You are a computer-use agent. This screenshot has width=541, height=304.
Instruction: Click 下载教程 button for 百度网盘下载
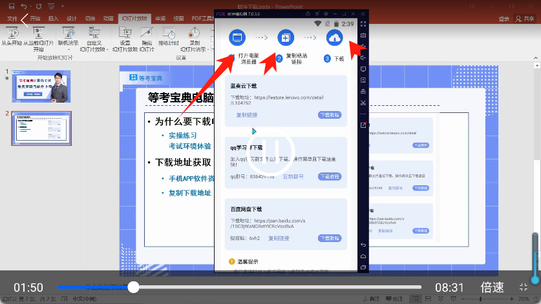coord(329,238)
